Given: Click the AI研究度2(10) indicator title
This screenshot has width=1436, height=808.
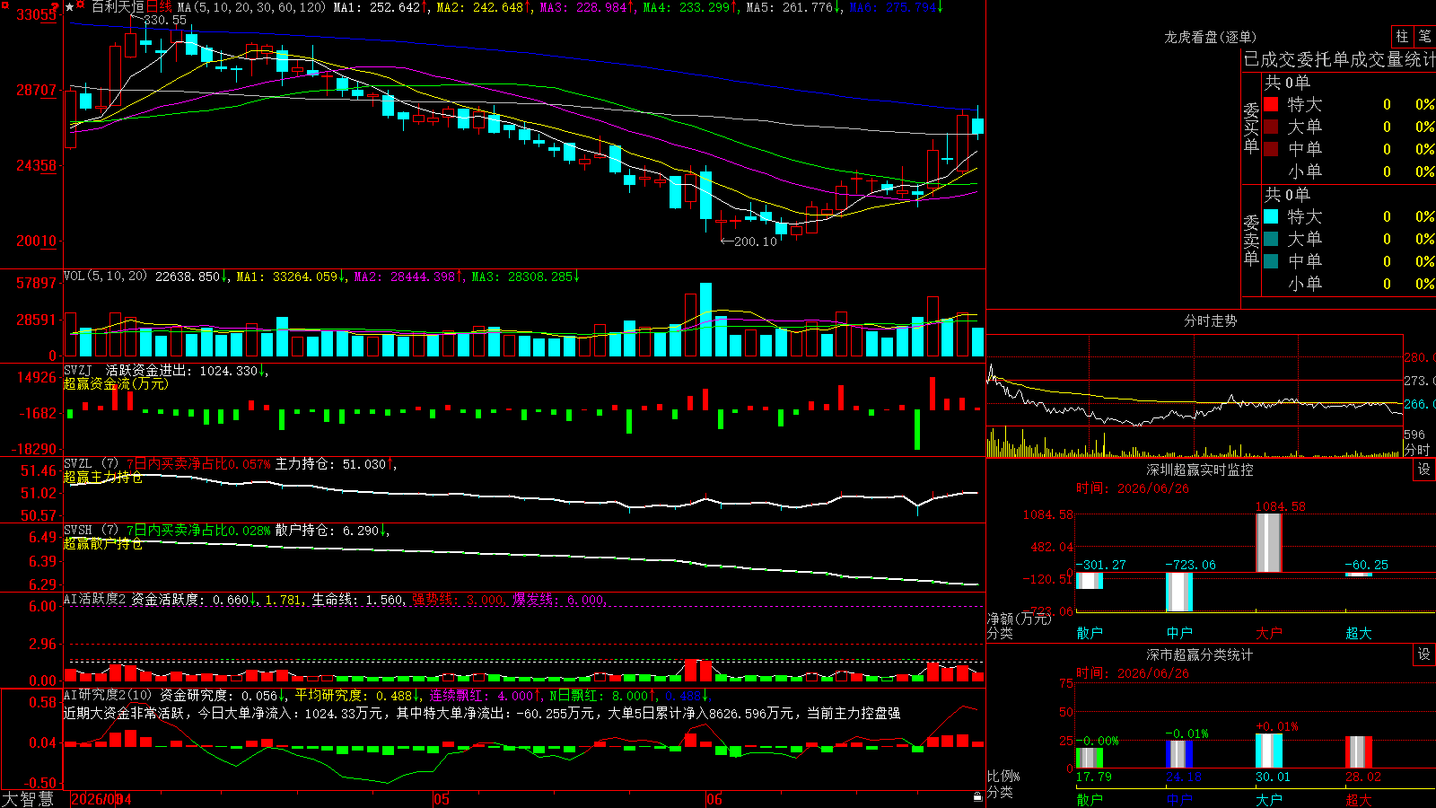Looking at the screenshot, I should [x=108, y=695].
